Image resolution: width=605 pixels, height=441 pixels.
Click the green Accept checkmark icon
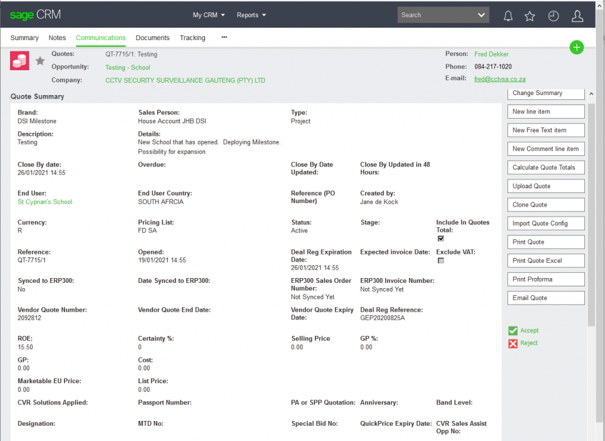[x=513, y=331]
